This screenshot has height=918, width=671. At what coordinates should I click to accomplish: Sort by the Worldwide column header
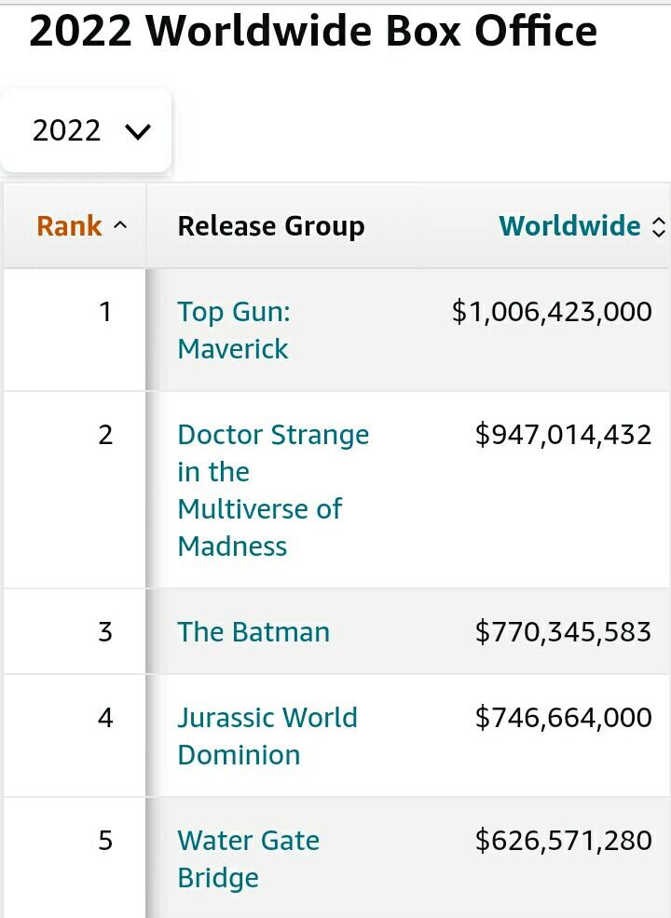[569, 226]
